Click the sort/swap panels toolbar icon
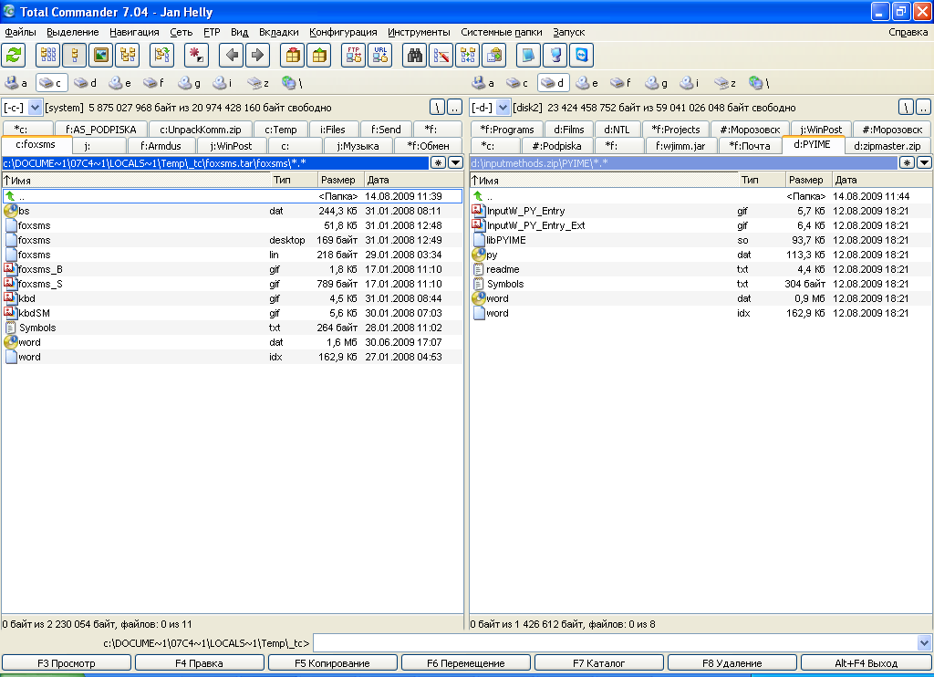This screenshot has height=677, width=934. point(162,56)
